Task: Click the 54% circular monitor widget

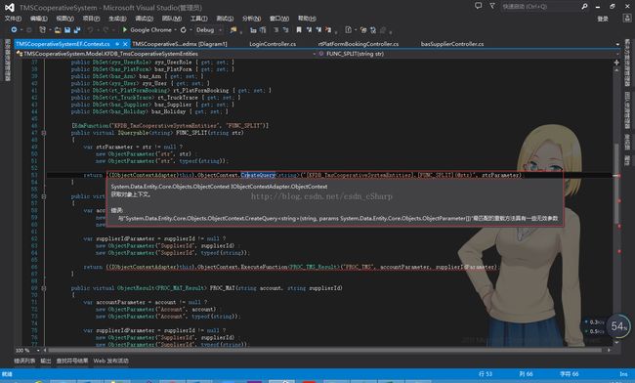Action: [x=618, y=326]
